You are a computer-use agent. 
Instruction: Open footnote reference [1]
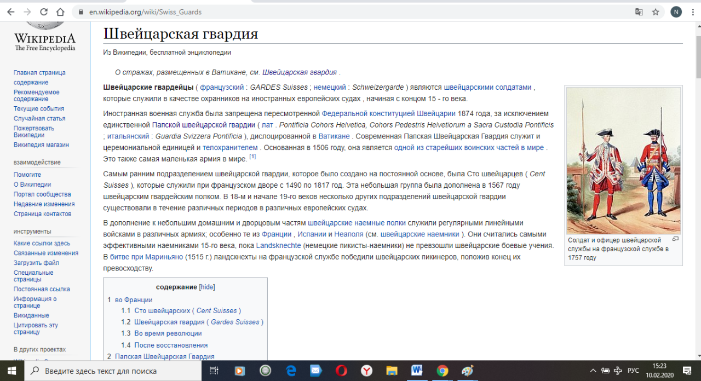252,157
